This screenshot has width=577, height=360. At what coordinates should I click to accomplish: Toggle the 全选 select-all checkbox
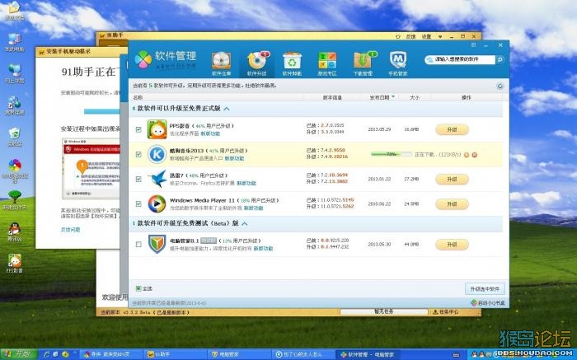pos(138,288)
